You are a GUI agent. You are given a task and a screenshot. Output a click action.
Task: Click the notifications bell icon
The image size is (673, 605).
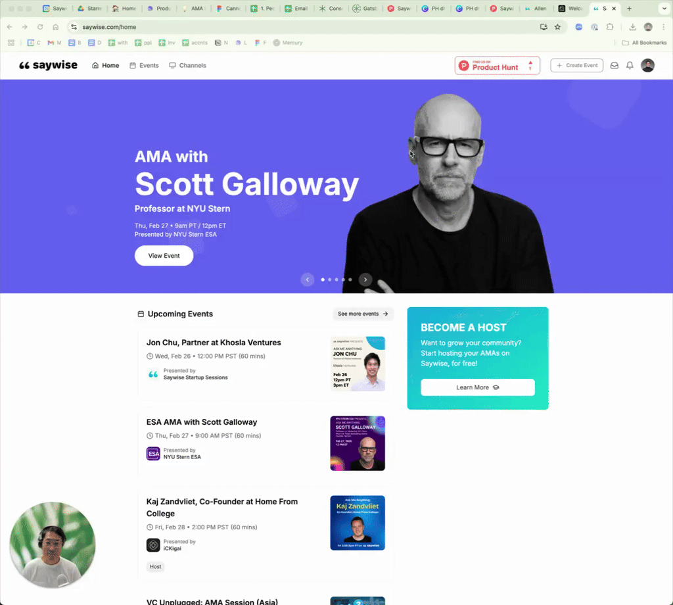630,65
